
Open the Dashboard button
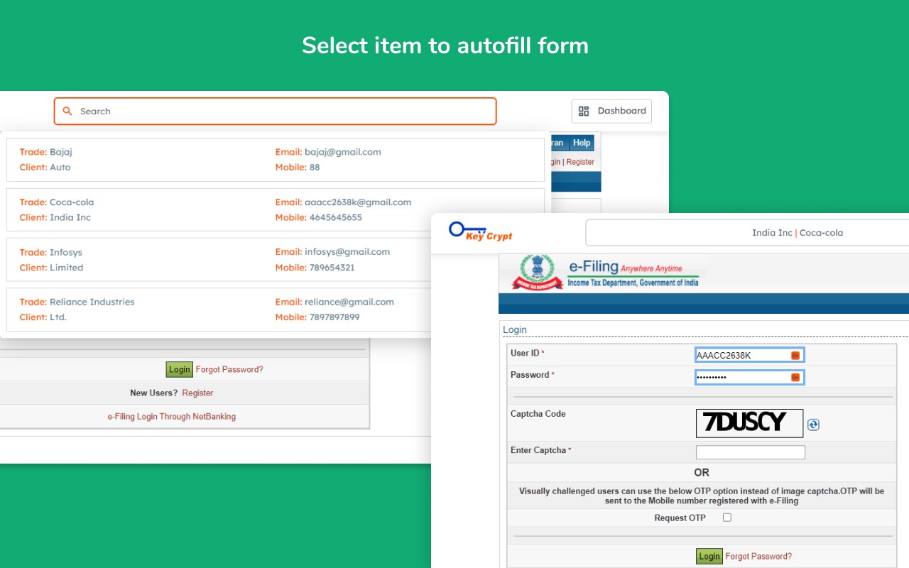611,111
